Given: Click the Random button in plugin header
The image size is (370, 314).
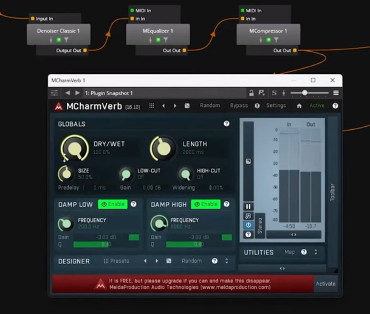Looking at the screenshot, I should pos(210,106).
